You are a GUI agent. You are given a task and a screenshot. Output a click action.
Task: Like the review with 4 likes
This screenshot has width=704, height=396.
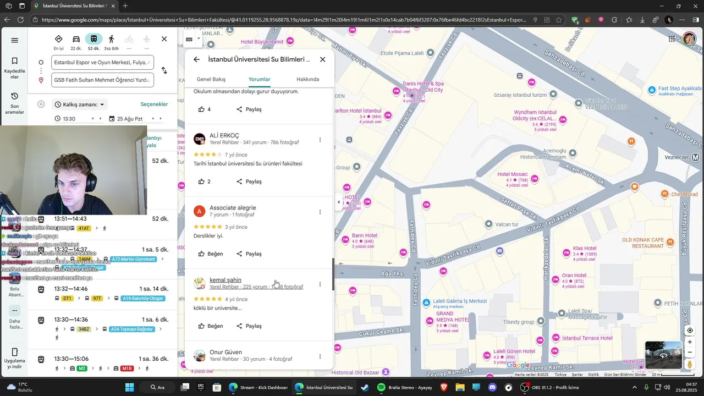click(205, 109)
